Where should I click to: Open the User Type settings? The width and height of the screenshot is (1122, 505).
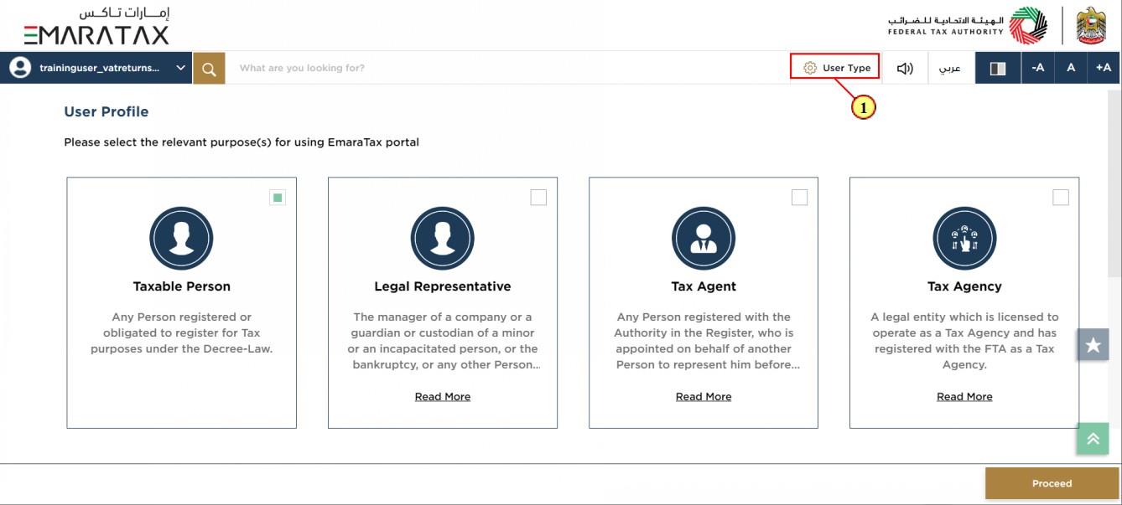tap(835, 68)
